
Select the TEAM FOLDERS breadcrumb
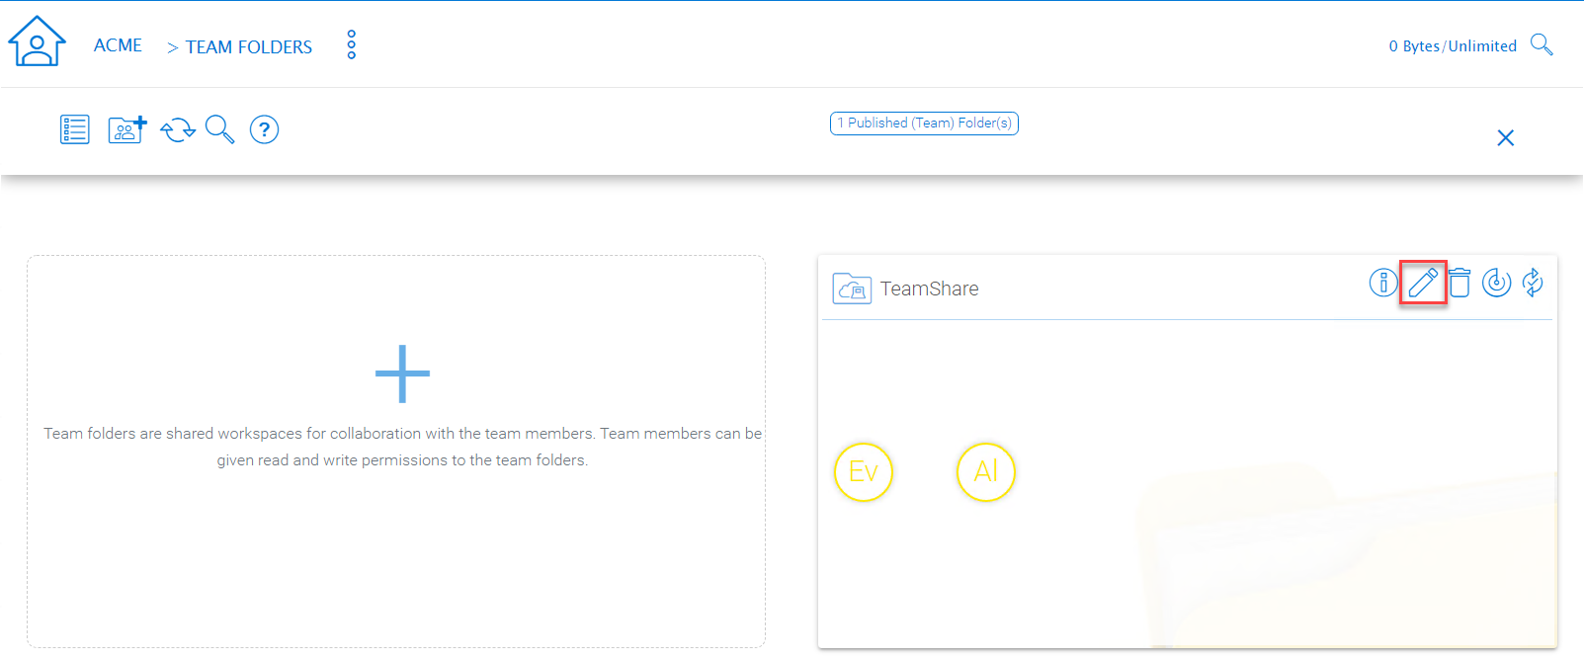coord(249,47)
